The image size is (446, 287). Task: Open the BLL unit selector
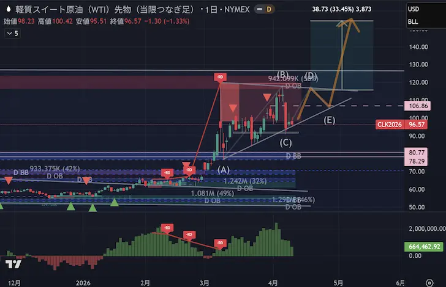414,23
